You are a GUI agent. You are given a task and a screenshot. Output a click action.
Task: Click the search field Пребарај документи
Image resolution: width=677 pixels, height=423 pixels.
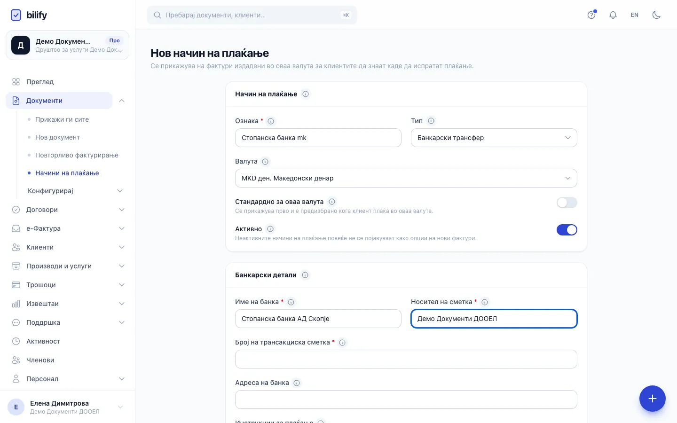tap(252, 15)
